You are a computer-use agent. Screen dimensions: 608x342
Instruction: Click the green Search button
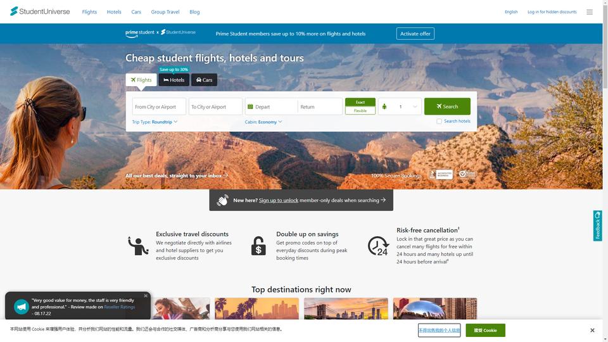(x=447, y=106)
